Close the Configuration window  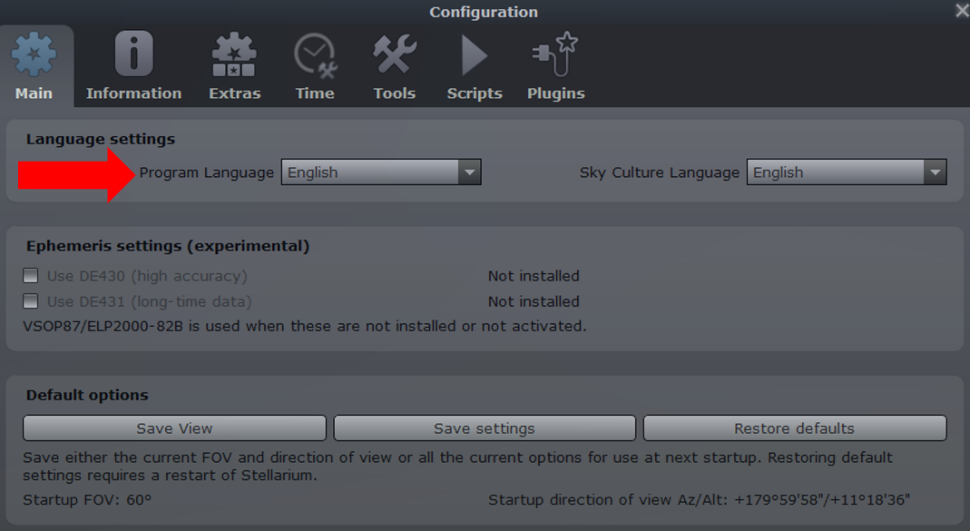tap(962, 11)
